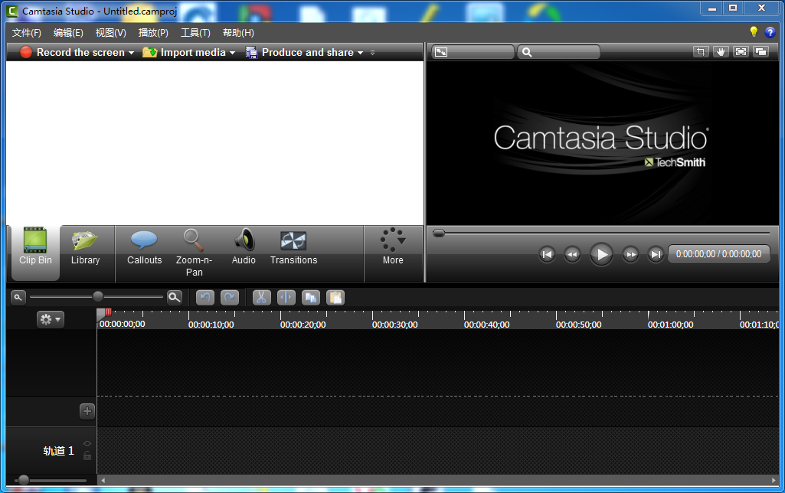Toggle the lock on 轨道 1
Viewport: 785px width, 493px height.
(87, 455)
